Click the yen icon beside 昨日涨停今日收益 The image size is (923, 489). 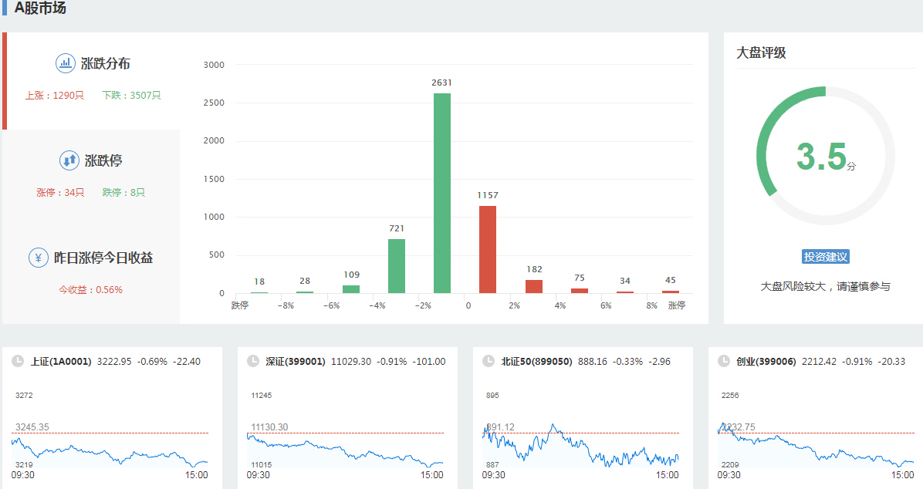pyautogui.click(x=39, y=258)
